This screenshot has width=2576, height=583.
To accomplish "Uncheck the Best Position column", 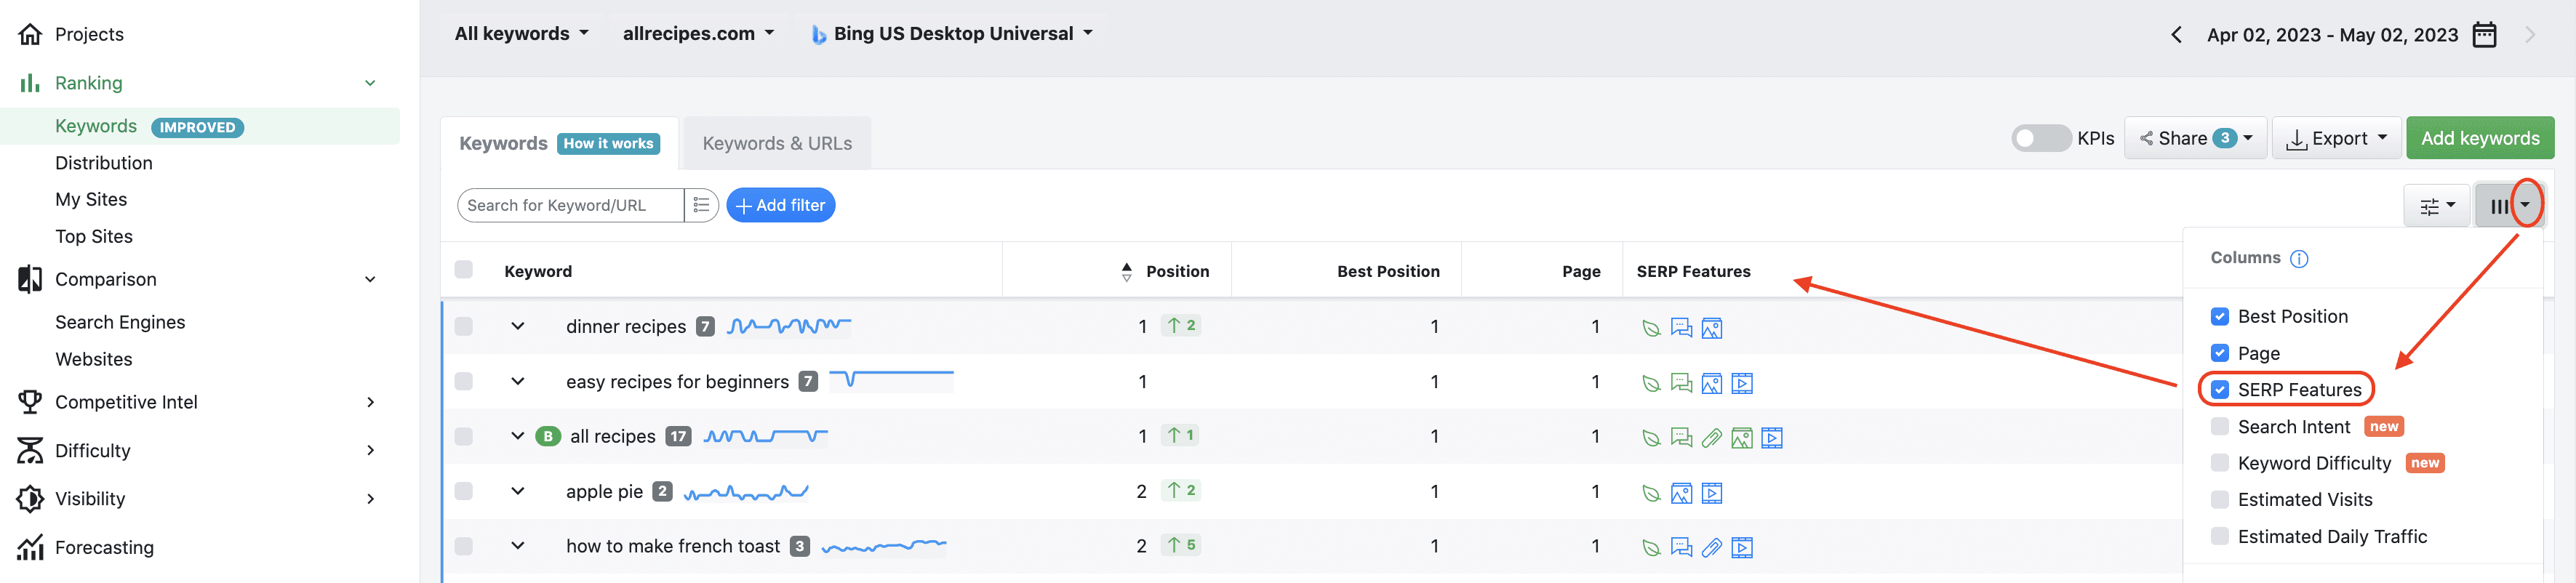I will pos(2219,317).
